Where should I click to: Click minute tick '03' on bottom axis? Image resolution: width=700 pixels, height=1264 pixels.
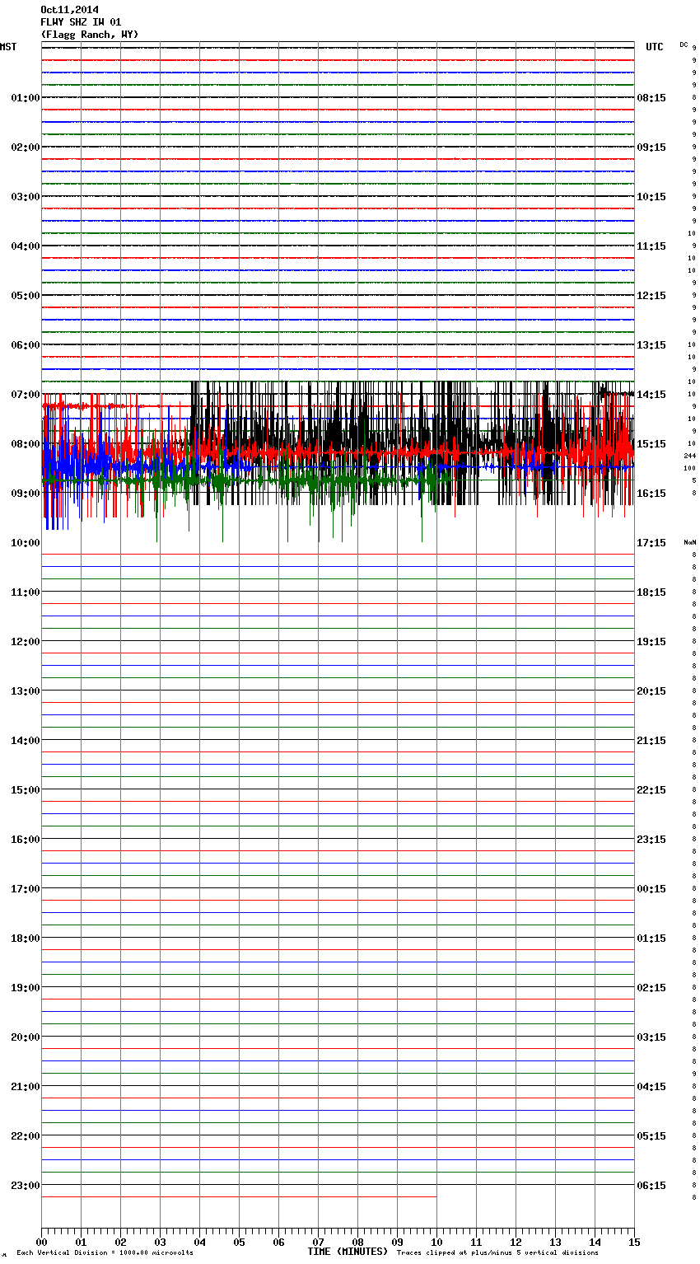pos(160,1242)
